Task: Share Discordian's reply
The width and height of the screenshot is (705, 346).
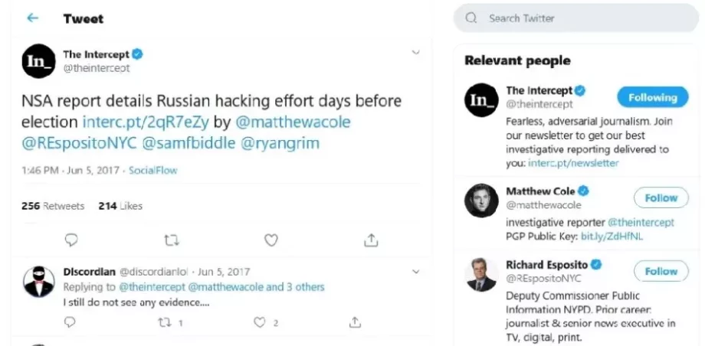Action: (355, 322)
